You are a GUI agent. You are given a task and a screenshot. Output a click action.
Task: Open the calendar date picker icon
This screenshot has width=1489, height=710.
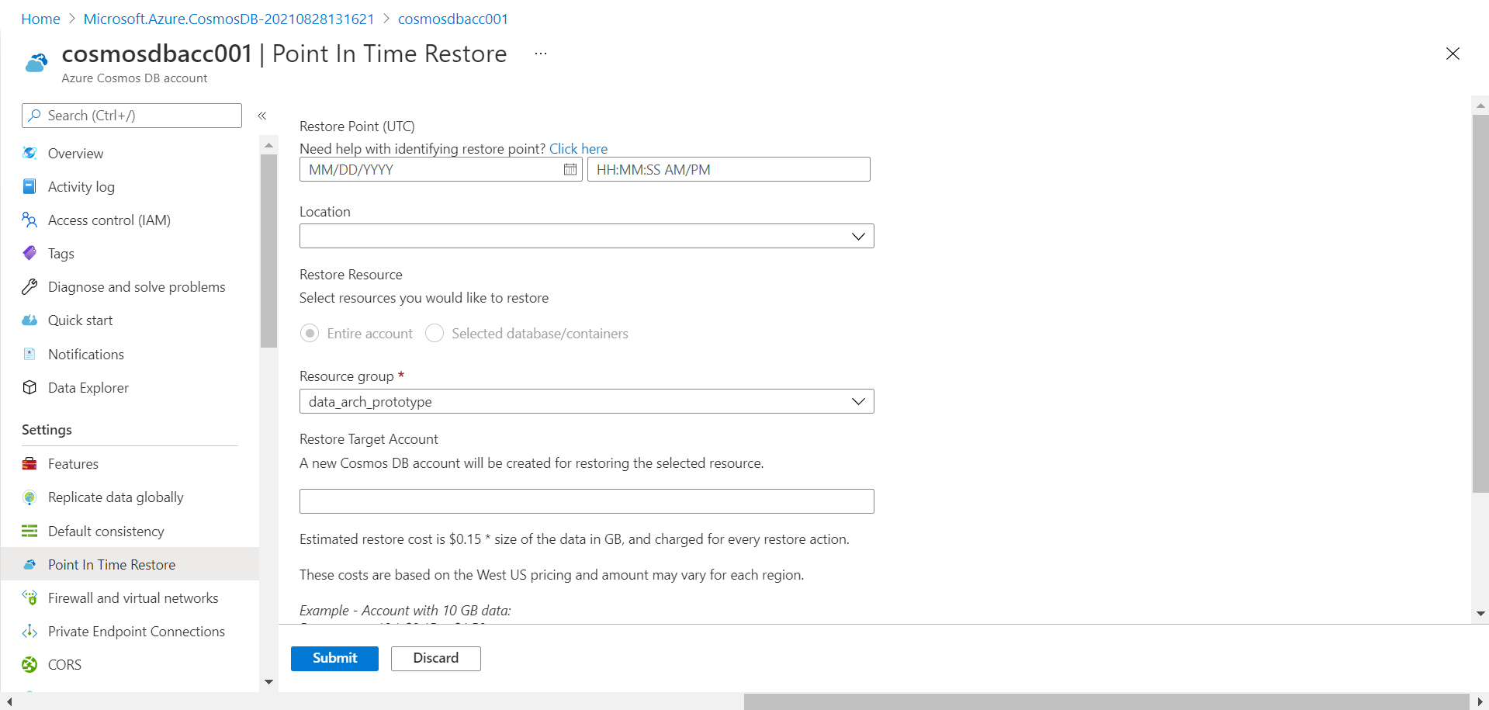point(570,169)
